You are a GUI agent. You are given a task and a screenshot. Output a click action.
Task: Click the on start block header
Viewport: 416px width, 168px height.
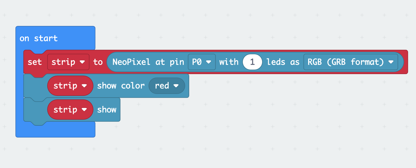(39, 38)
